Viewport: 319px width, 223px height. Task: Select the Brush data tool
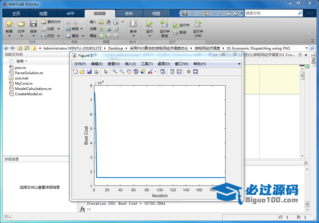[x=150, y=71]
